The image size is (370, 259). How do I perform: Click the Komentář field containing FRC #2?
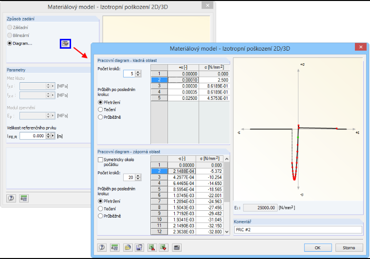coord(298,230)
